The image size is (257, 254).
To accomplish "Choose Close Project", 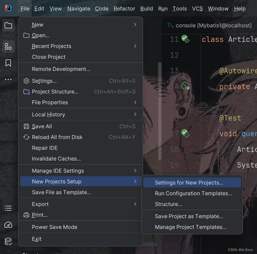I will click(80, 57).
